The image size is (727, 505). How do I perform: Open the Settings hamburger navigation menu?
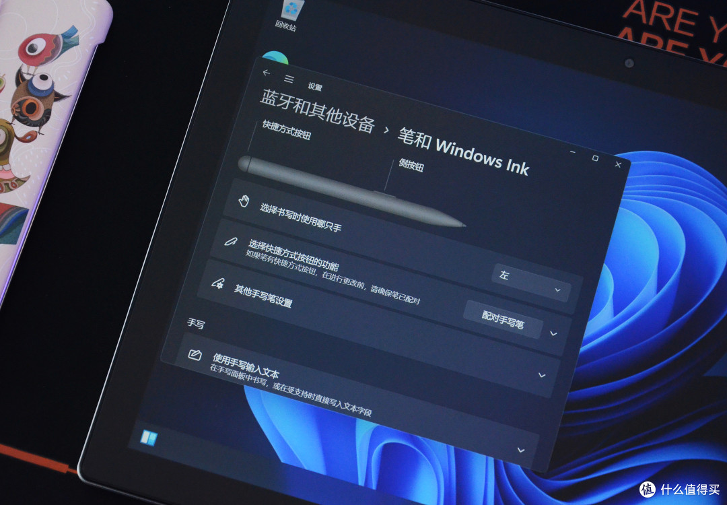click(x=289, y=79)
